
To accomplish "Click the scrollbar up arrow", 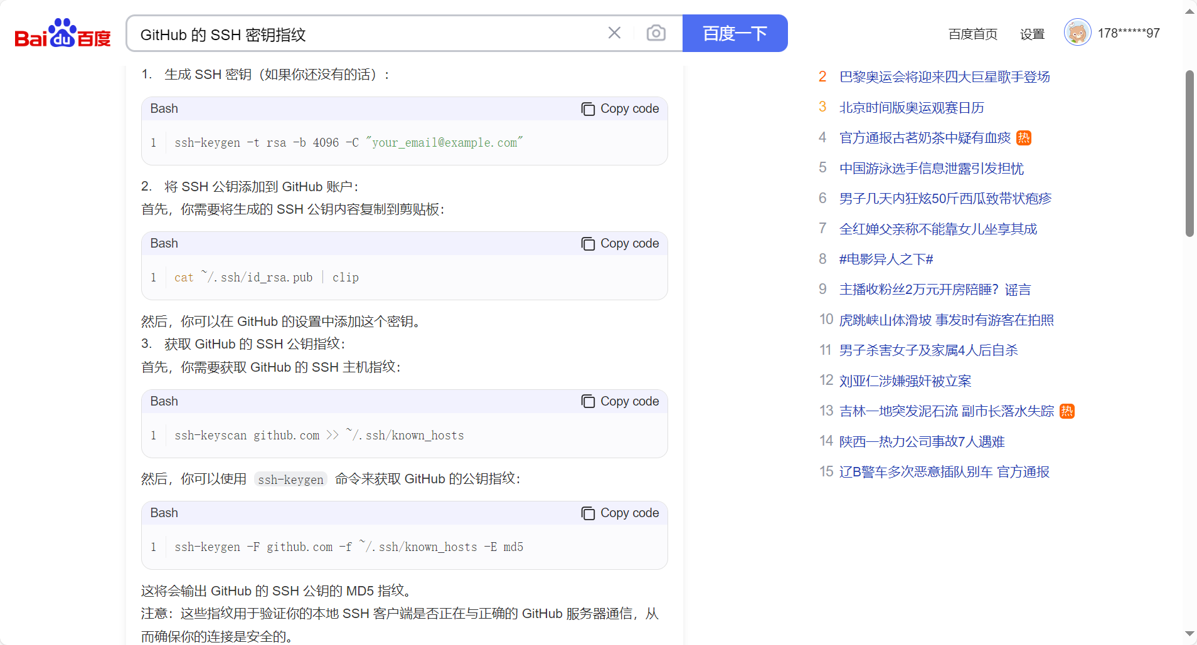I will coord(1189,11).
